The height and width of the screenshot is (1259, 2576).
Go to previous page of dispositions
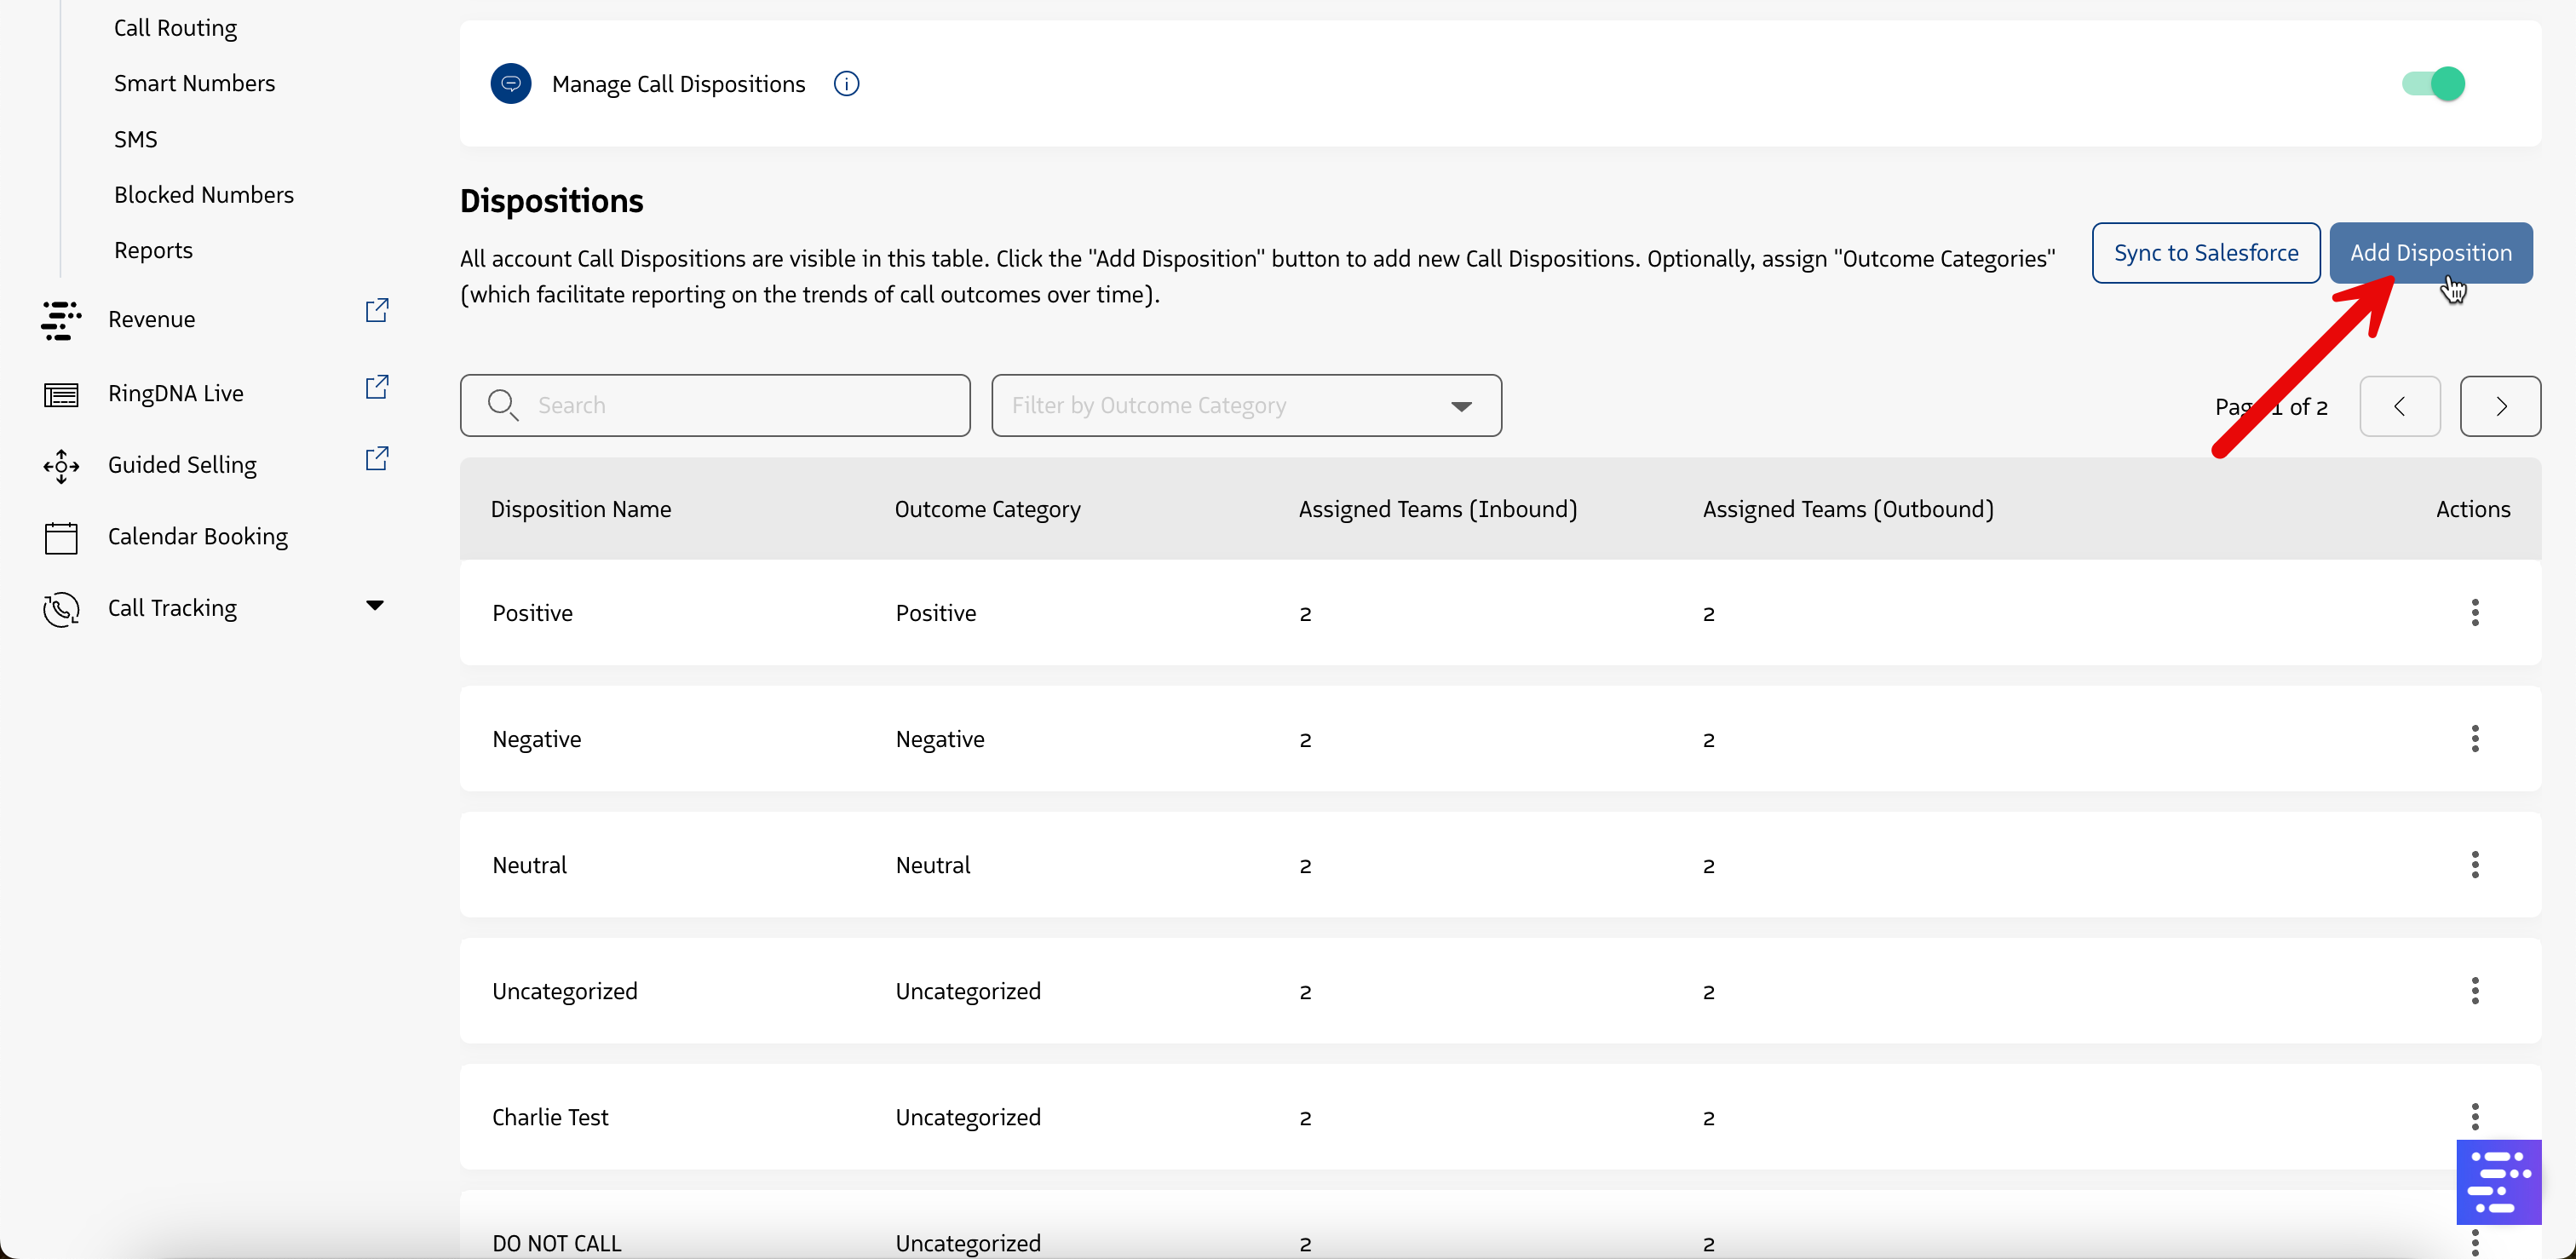2399,406
